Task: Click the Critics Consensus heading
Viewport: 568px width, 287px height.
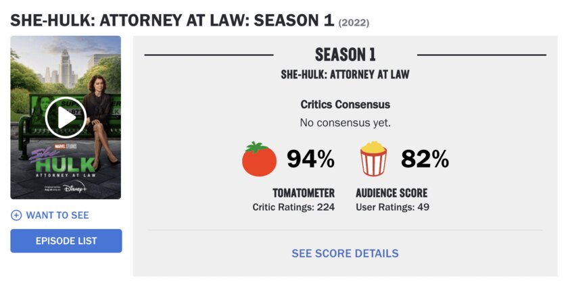Action: coord(346,105)
